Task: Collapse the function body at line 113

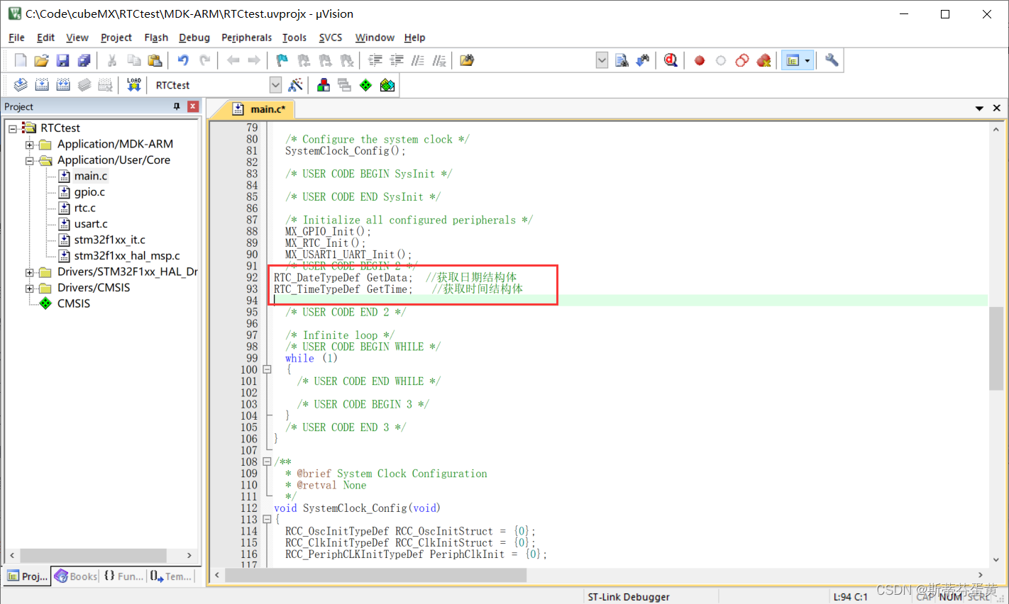Action: 268,520
